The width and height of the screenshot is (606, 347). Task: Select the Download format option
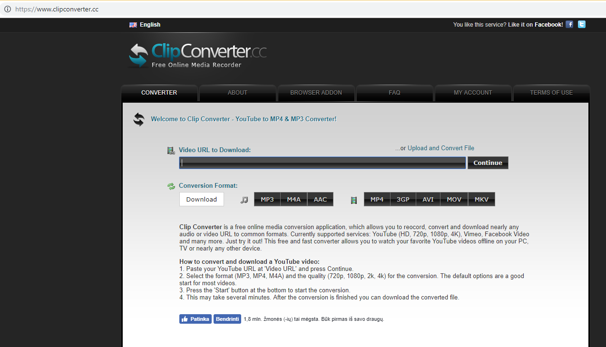coord(202,199)
